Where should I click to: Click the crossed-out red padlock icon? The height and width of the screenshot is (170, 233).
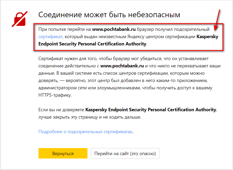(20, 19)
